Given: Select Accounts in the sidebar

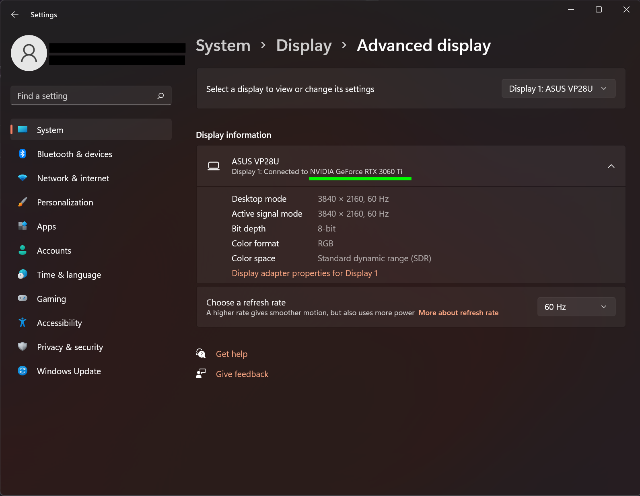Looking at the screenshot, I should point(54,251).
